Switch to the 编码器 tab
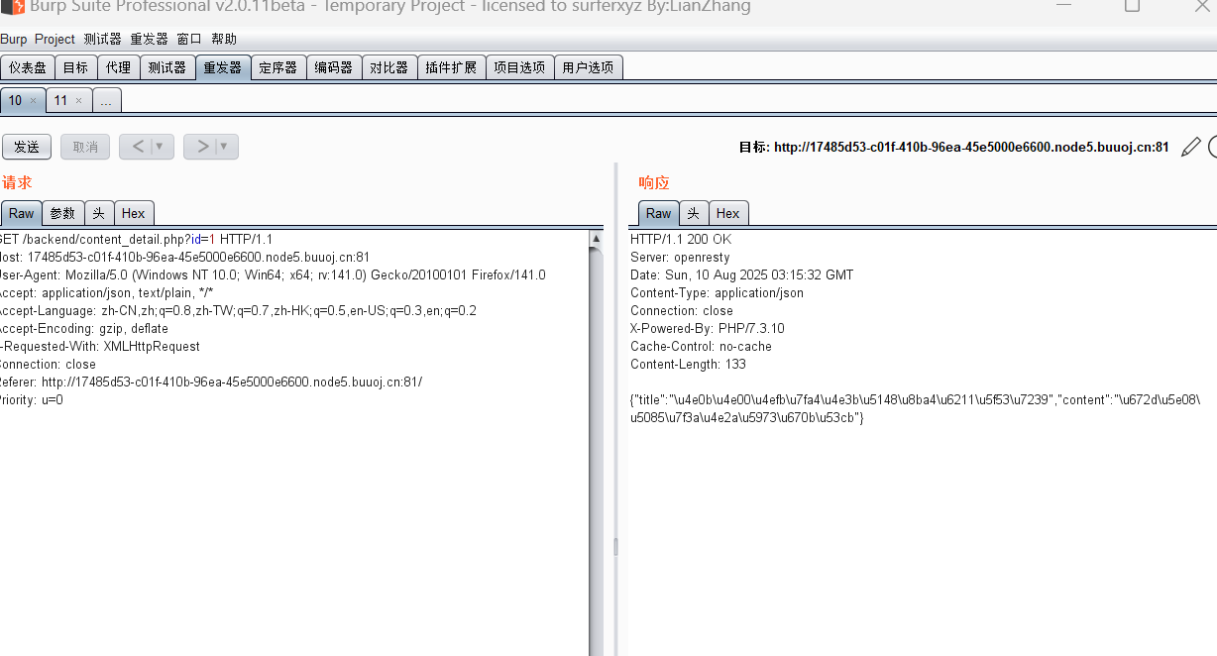Image resolution: width=1217 pixels, height=656 pixels. tap(334, 67)
